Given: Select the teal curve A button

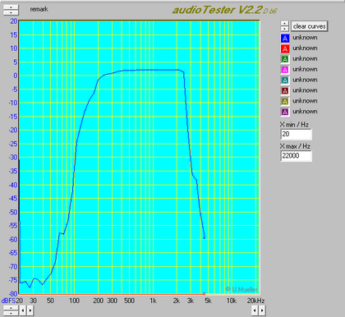Looking at the screenshot, I should click(x=285, y=80).
